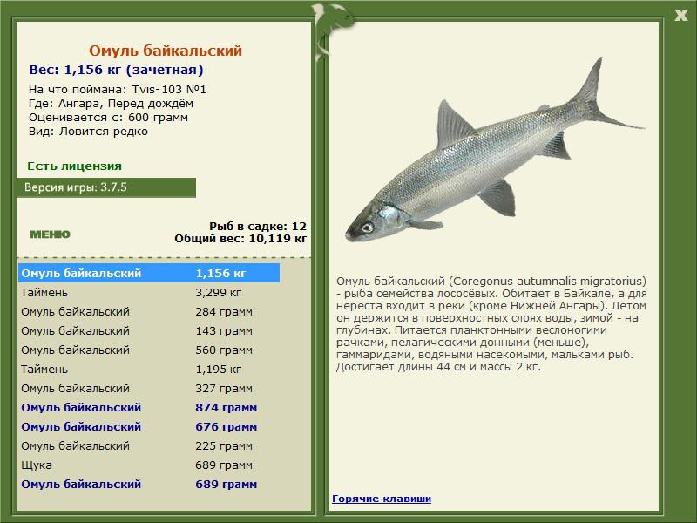Click the Вид: Ловится редко line
Screen dimensions: 697x523
[x=88, y=132]
